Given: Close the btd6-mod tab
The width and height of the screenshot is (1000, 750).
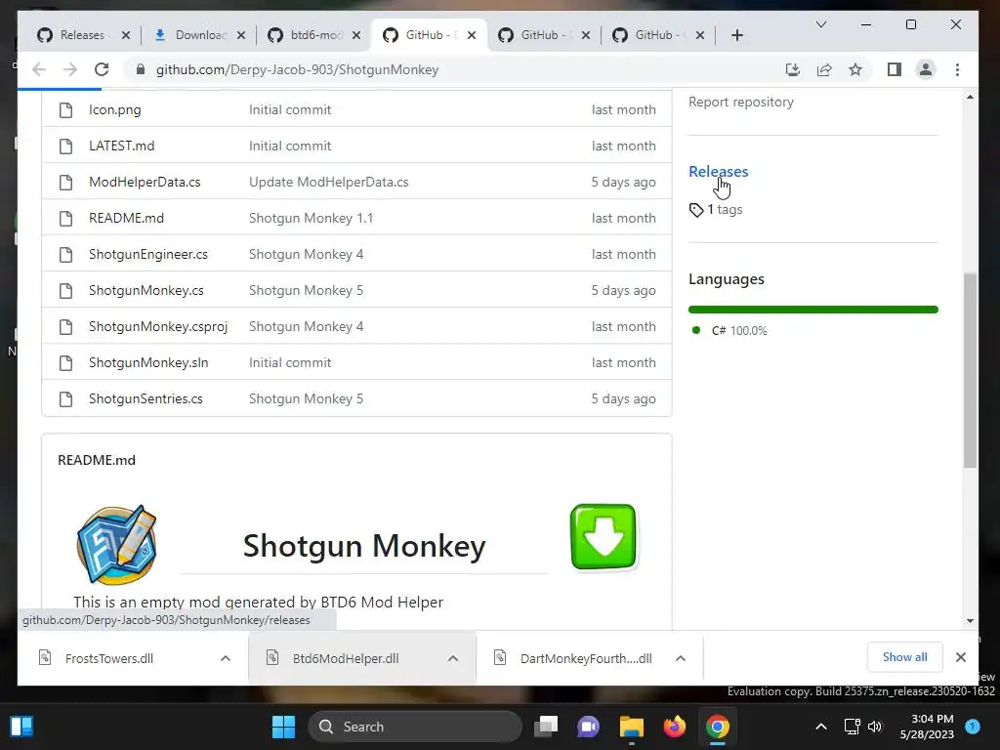Looking at the screenshot, I should 355,35.
